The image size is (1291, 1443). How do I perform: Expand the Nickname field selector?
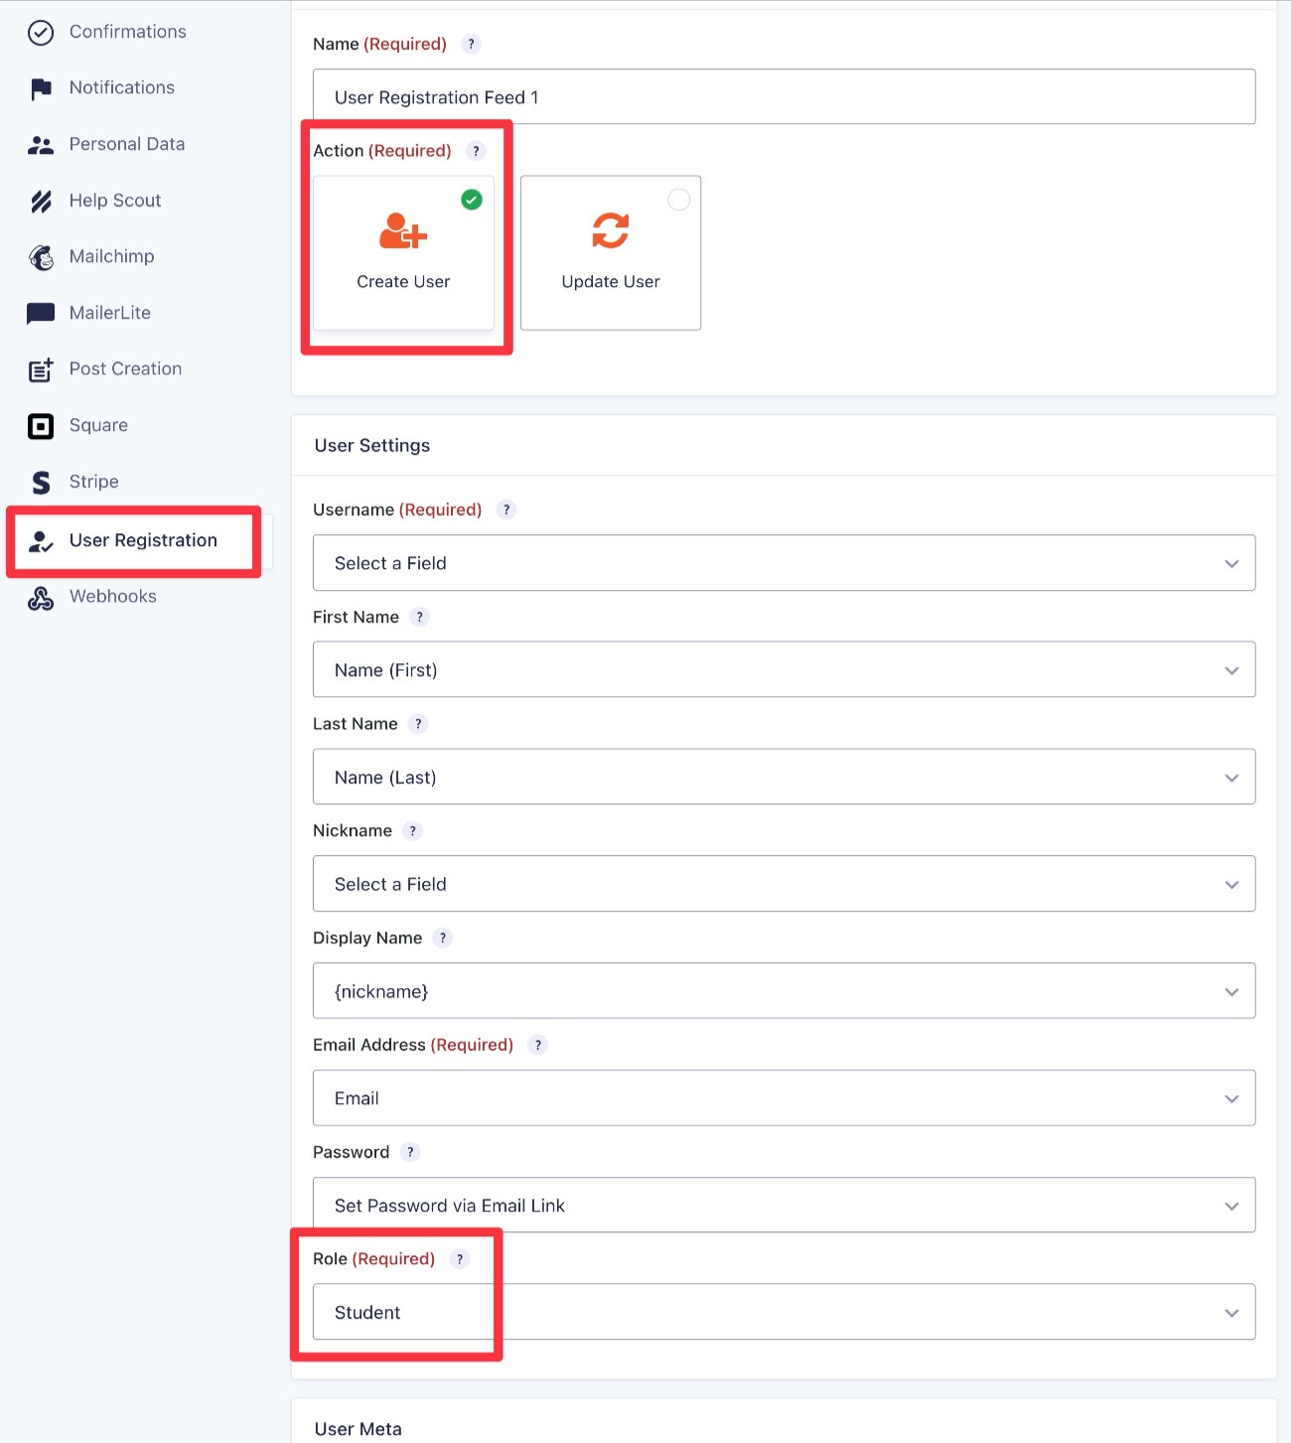[x=785, y=884]
